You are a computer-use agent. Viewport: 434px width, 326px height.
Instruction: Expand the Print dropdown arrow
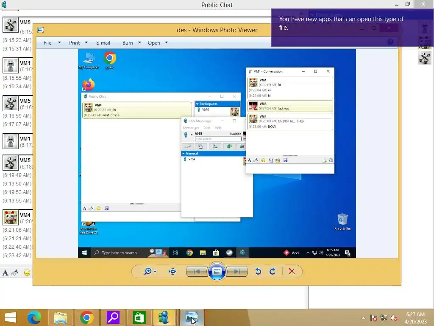[86, 43]
